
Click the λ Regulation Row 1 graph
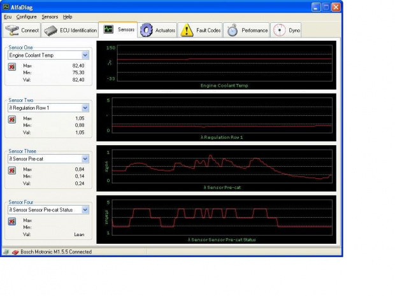(217, 117)
